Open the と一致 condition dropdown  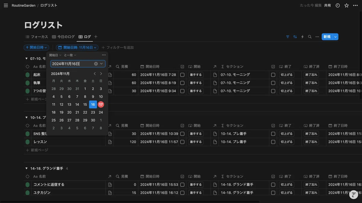coord(70,55)
